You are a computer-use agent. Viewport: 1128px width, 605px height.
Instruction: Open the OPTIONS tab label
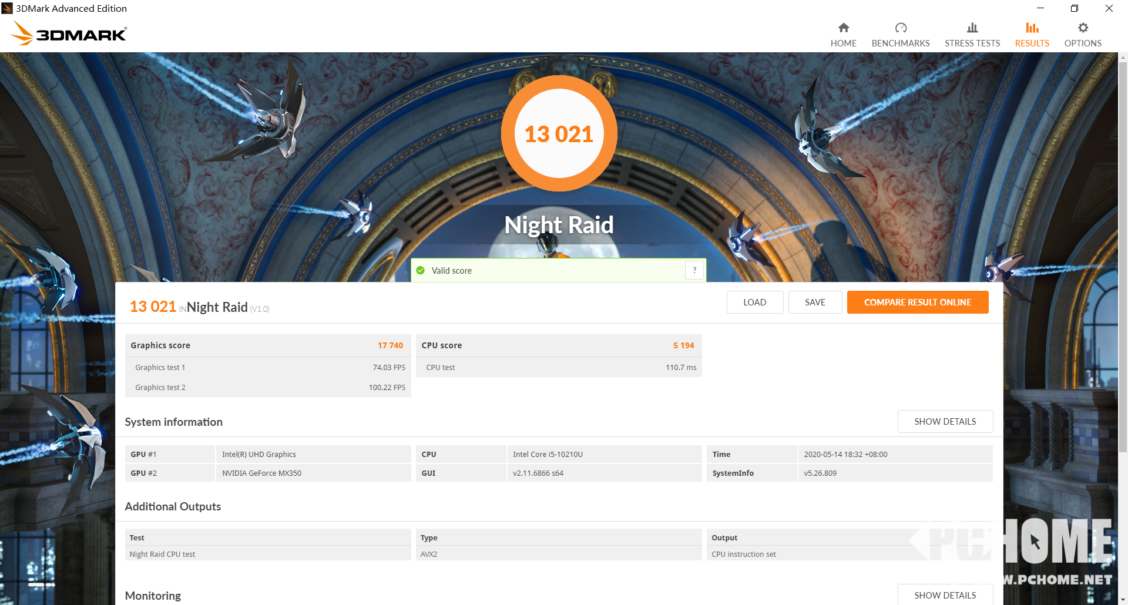click(x=1083, y=43)
